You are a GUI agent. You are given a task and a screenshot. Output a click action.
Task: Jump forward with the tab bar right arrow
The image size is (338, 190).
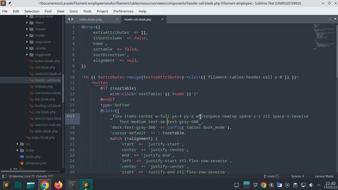tap(72, 19)
